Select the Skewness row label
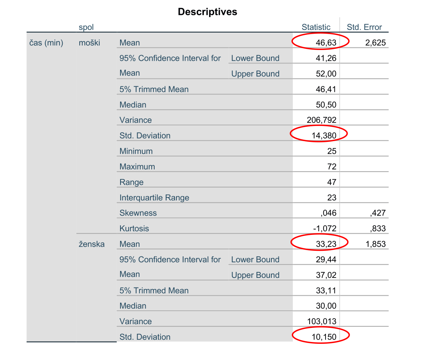 tap(138, 213)
